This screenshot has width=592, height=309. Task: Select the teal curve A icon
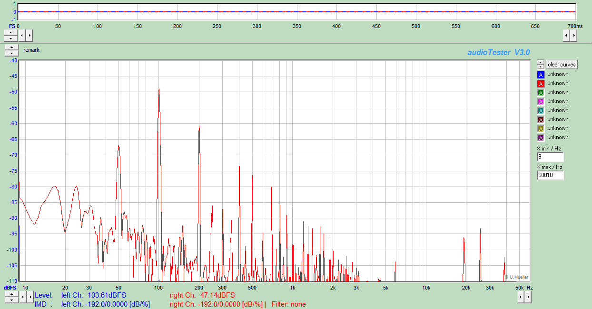pos(541,111)
